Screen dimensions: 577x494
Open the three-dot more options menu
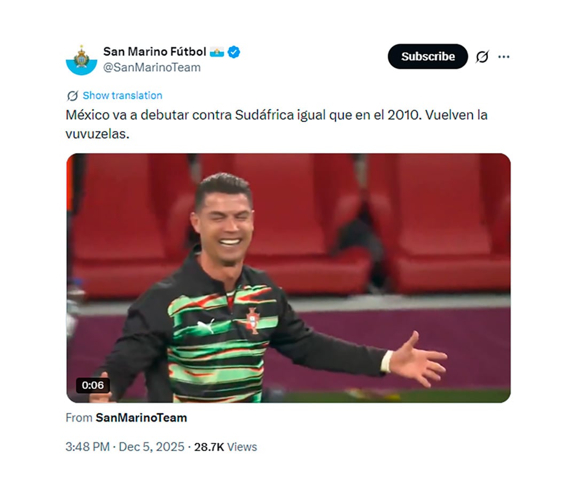(x=504, y=57)
